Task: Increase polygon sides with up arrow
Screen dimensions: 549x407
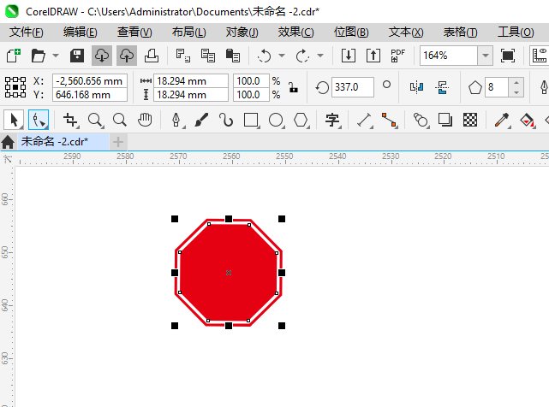Action: pyautogui.click(x=516, y=83)
